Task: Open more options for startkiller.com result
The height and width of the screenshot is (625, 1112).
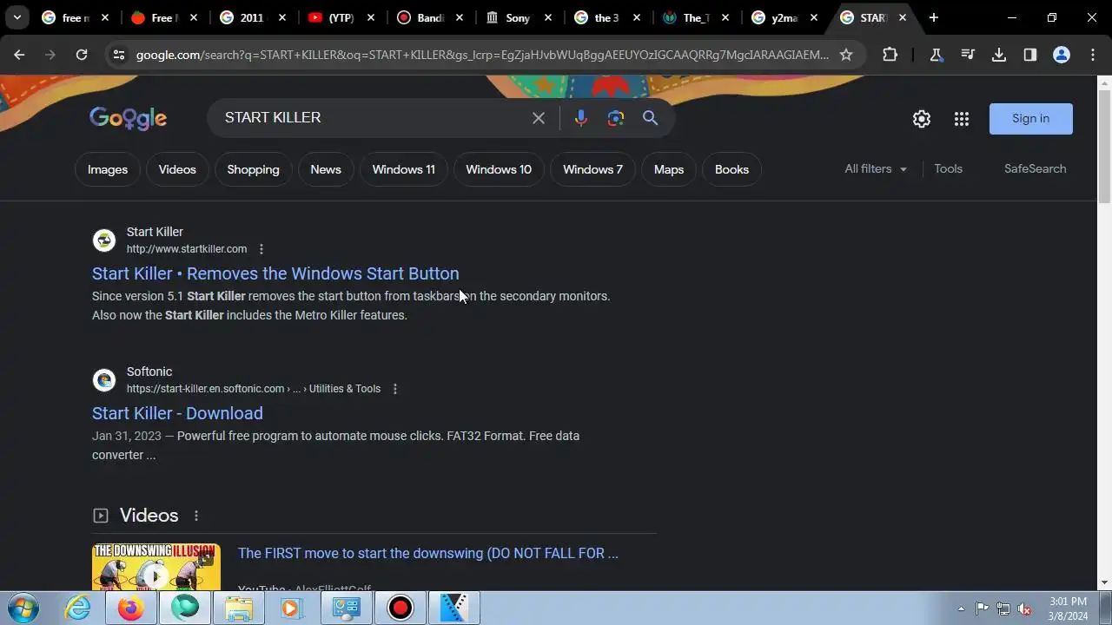Action: coord(261,249)
